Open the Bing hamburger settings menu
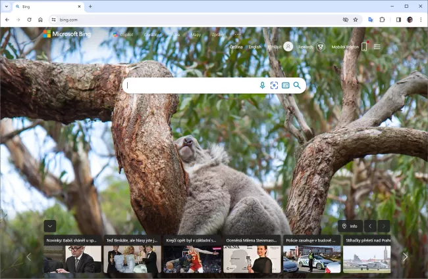 377,47
